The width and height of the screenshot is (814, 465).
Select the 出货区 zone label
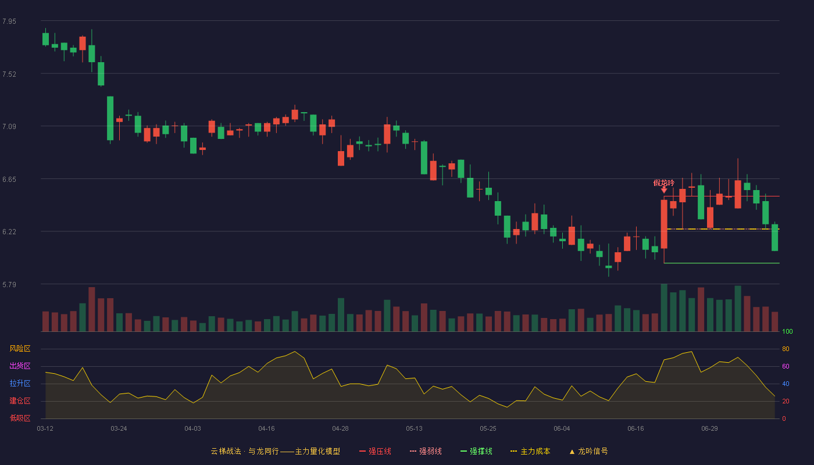pyautogui.click(x=20, y=366)
